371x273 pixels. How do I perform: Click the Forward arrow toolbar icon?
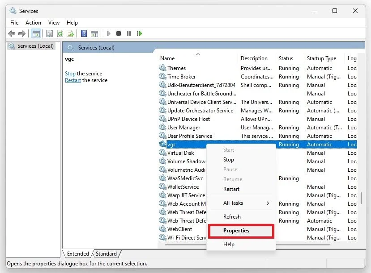tap(22, 33)
